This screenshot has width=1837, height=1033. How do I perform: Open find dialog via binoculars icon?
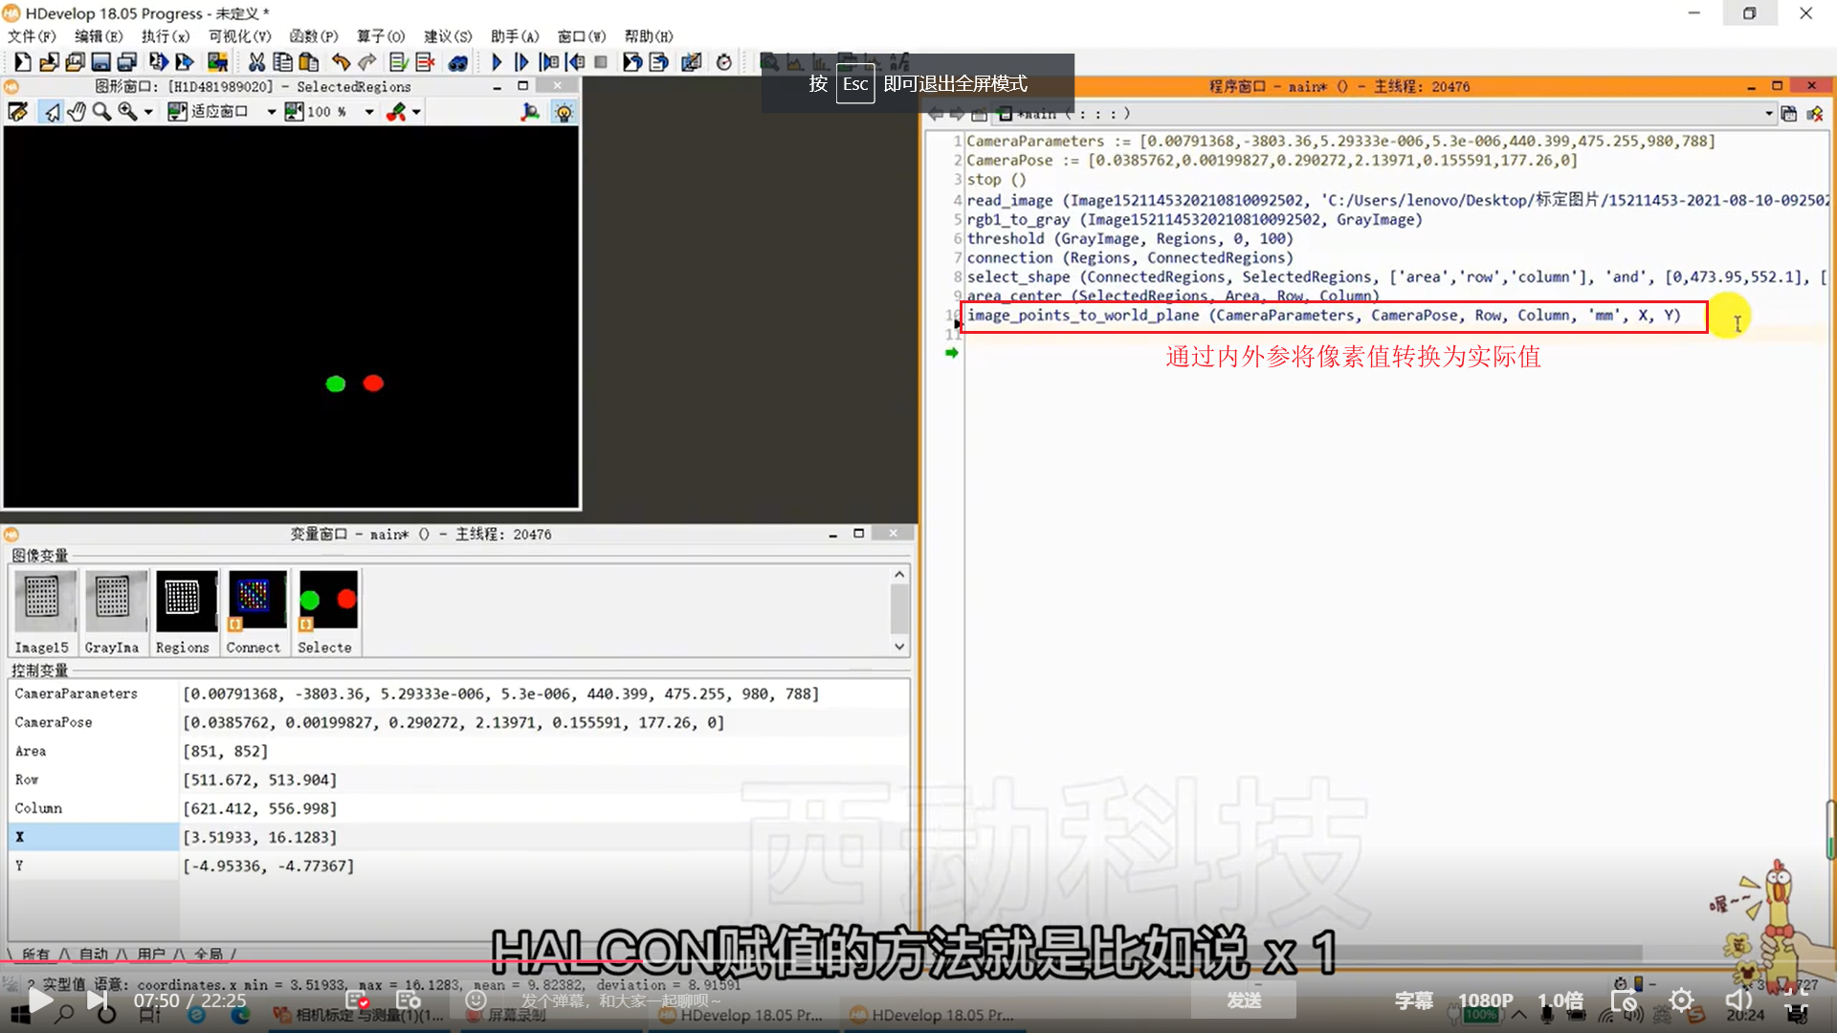[458, 61]
